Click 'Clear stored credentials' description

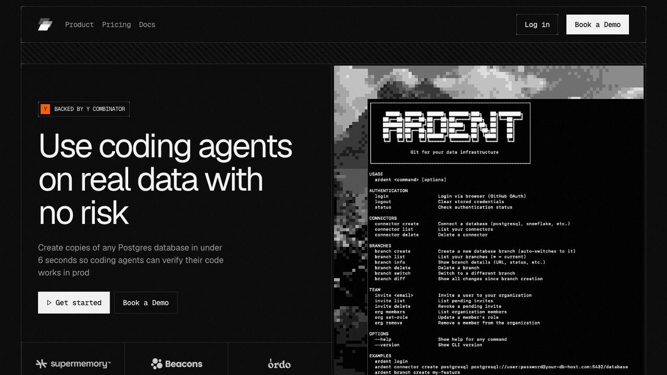click(x=471, y=202)
